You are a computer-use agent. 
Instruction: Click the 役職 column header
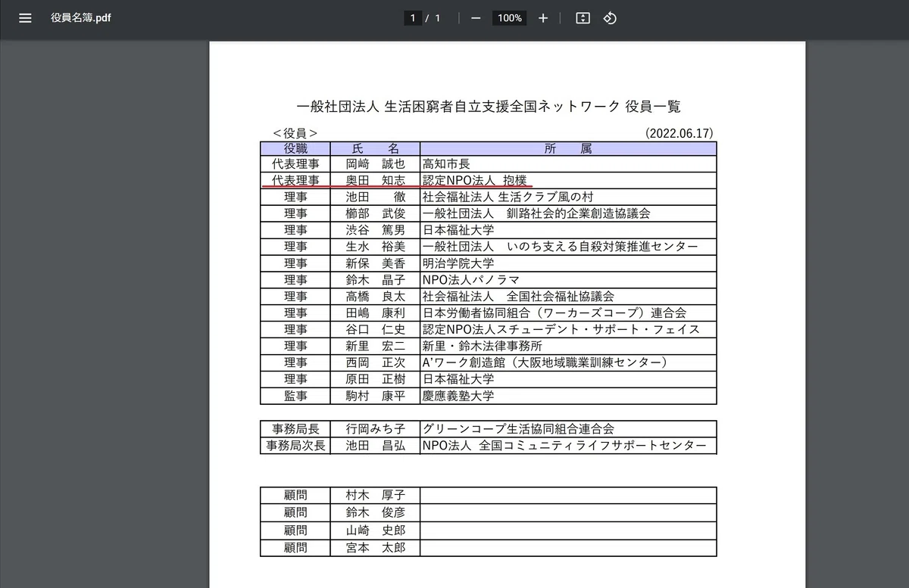pyautogui.click(x=295, y=148)
